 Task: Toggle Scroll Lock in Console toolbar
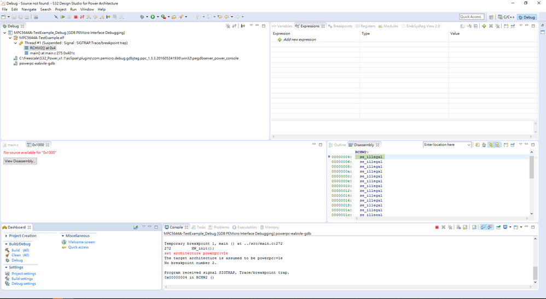pos(465,227)
